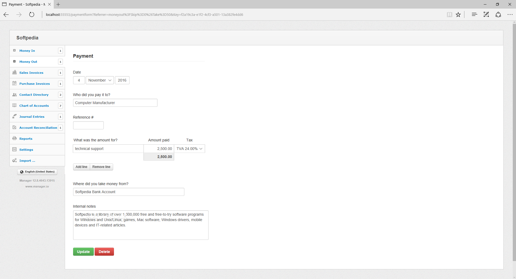Click the Softpedia Bank Account field
Screen dimensions: 516x279
(x=128, y=192)
